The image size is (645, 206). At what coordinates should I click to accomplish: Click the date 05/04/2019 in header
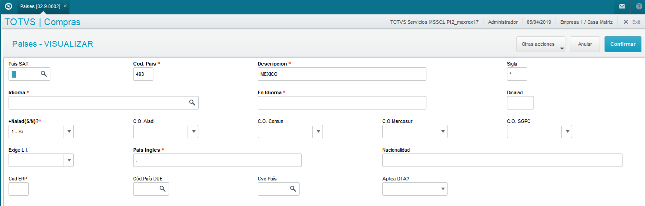(538, 22)
